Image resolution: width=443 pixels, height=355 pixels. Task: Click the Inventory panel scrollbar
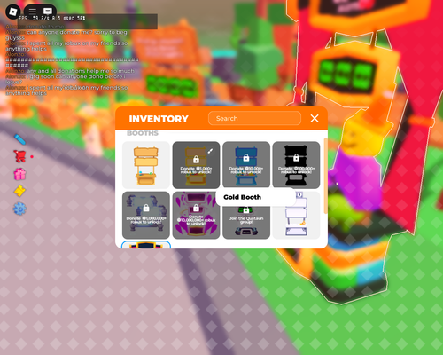(325, 176)
